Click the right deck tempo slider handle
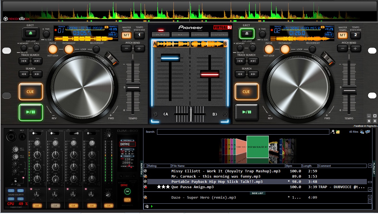Screen dimensions: 378x222 tap(349, 90)
